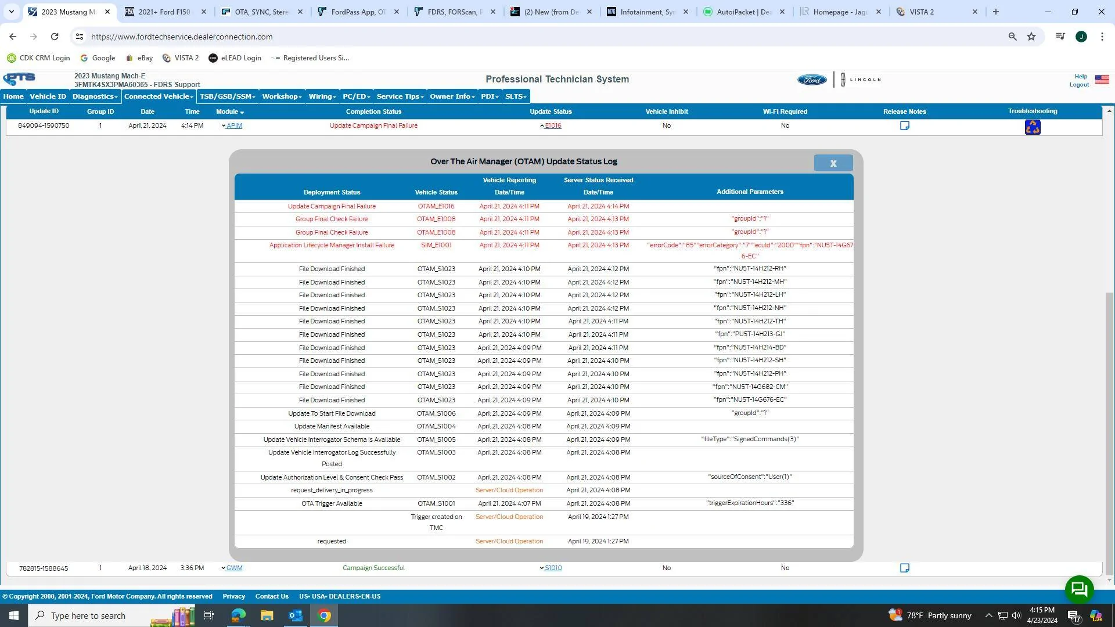The image size is (1115, 627).
Task: Expand the Connected Vehicle menu
Action: [x=159, y=96]
